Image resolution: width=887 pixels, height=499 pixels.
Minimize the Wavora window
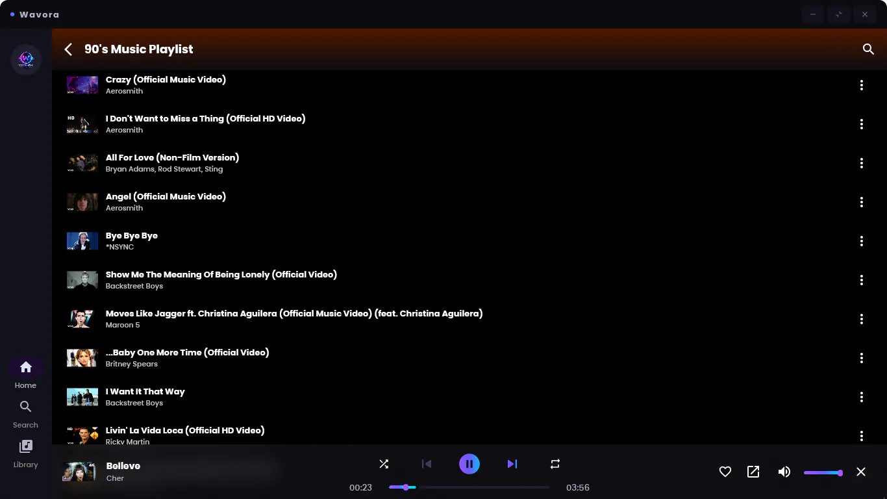[x=813, y=14]
